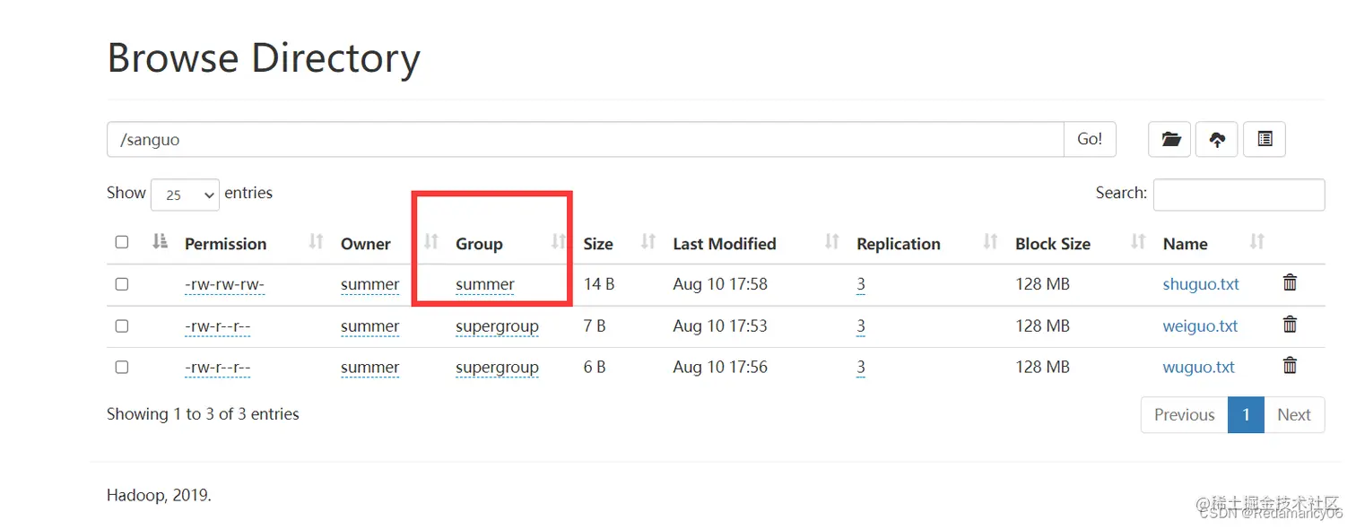Sort by Last Modified column arrows
The height and width of the screenshot is (529, 1356).
click(832, 241)
